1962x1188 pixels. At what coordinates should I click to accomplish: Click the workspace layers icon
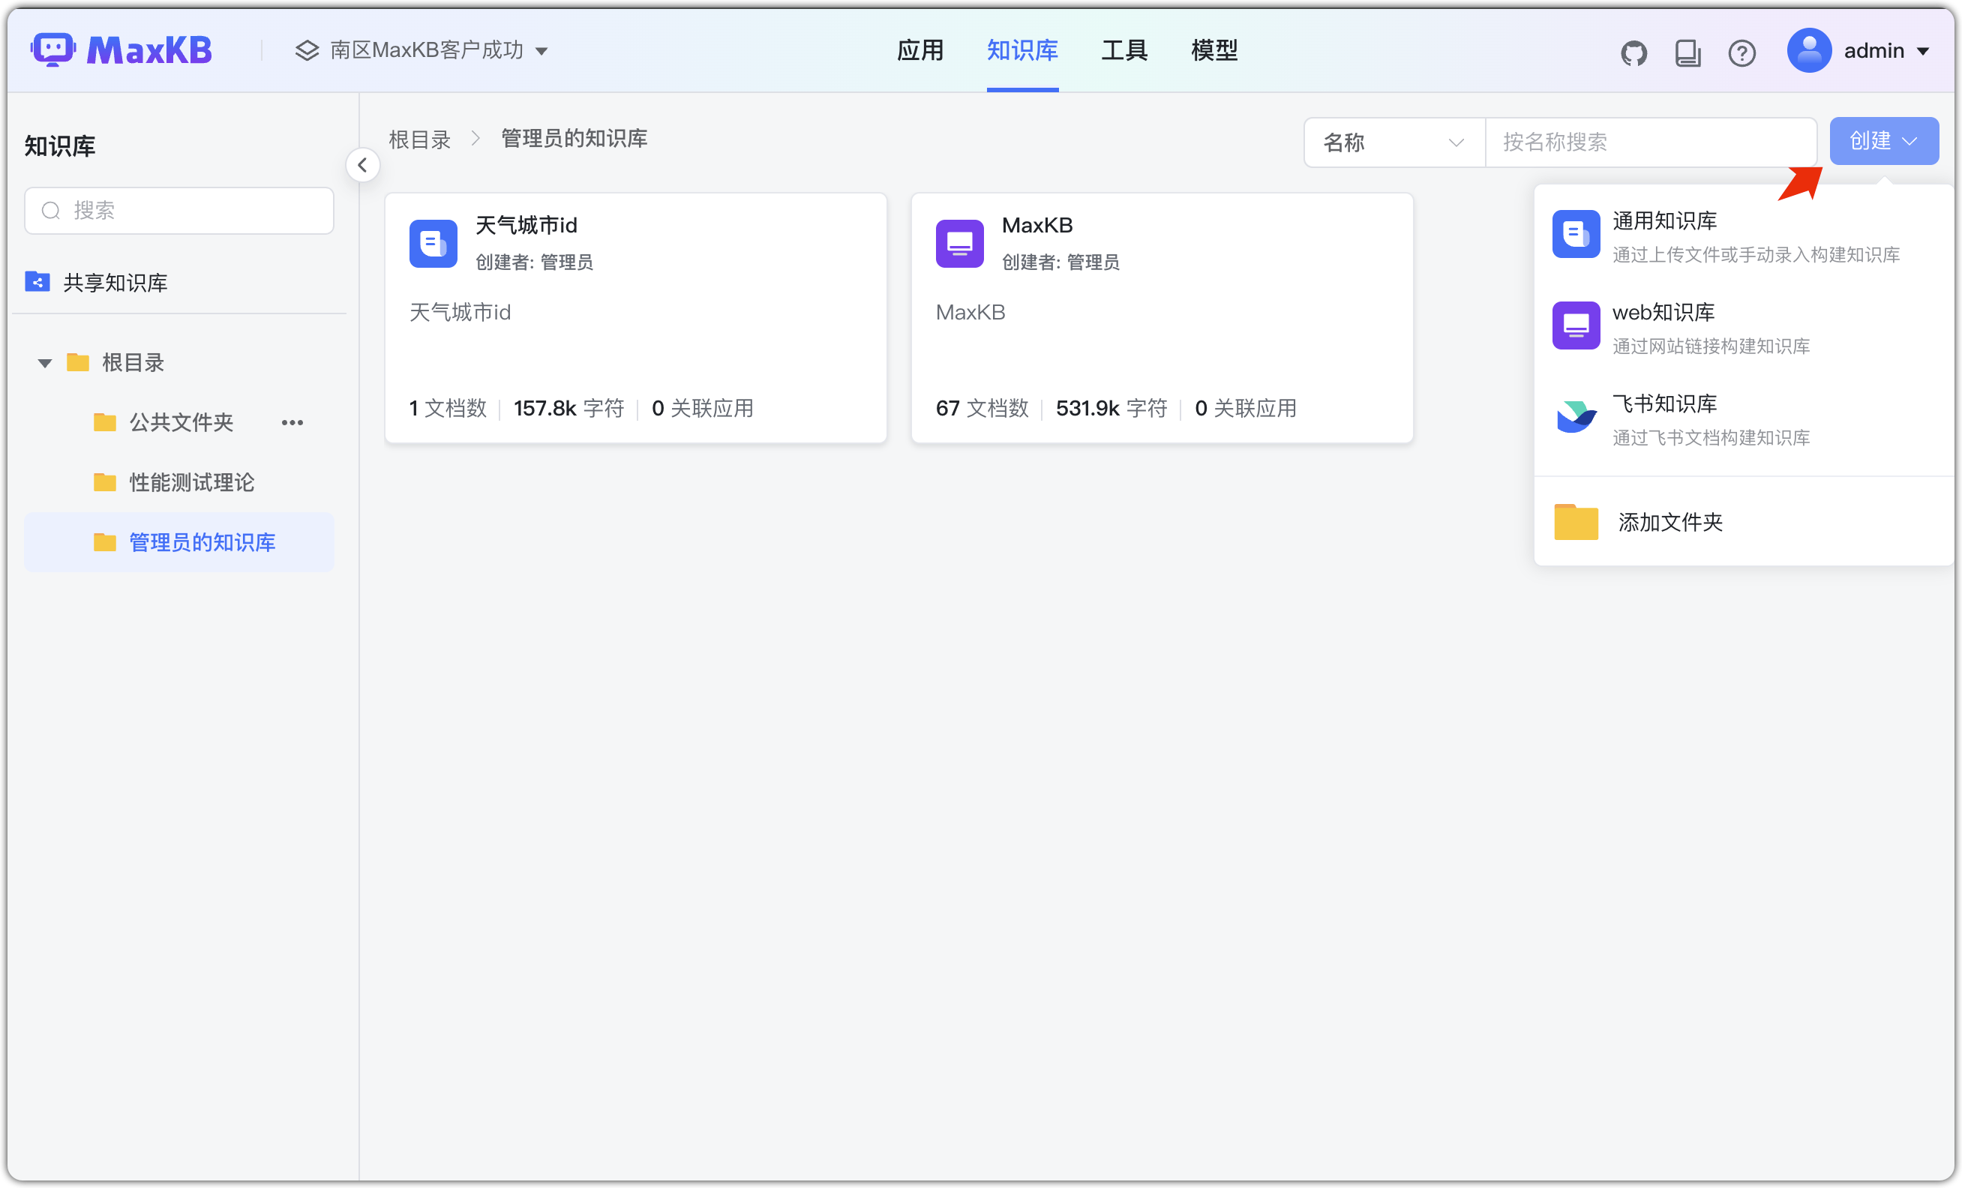click(x=307, y=50)
